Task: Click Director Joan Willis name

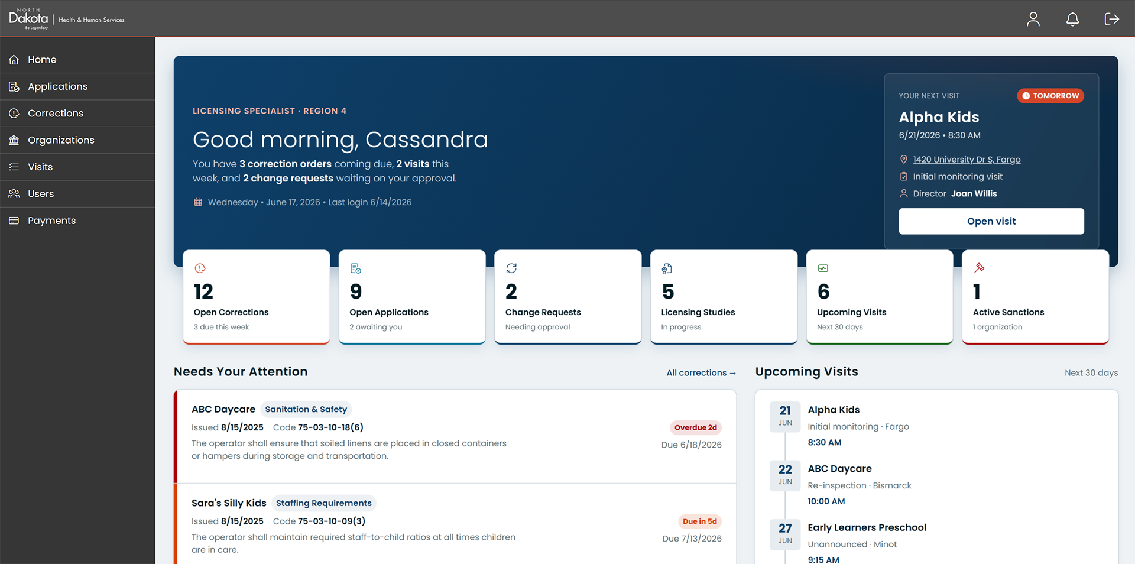Action: tap(974, 194)
